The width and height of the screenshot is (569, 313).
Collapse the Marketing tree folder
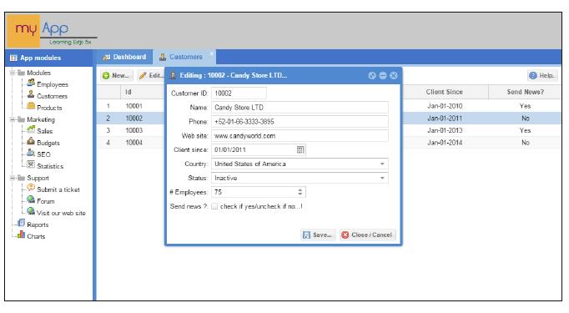(13, 119)
